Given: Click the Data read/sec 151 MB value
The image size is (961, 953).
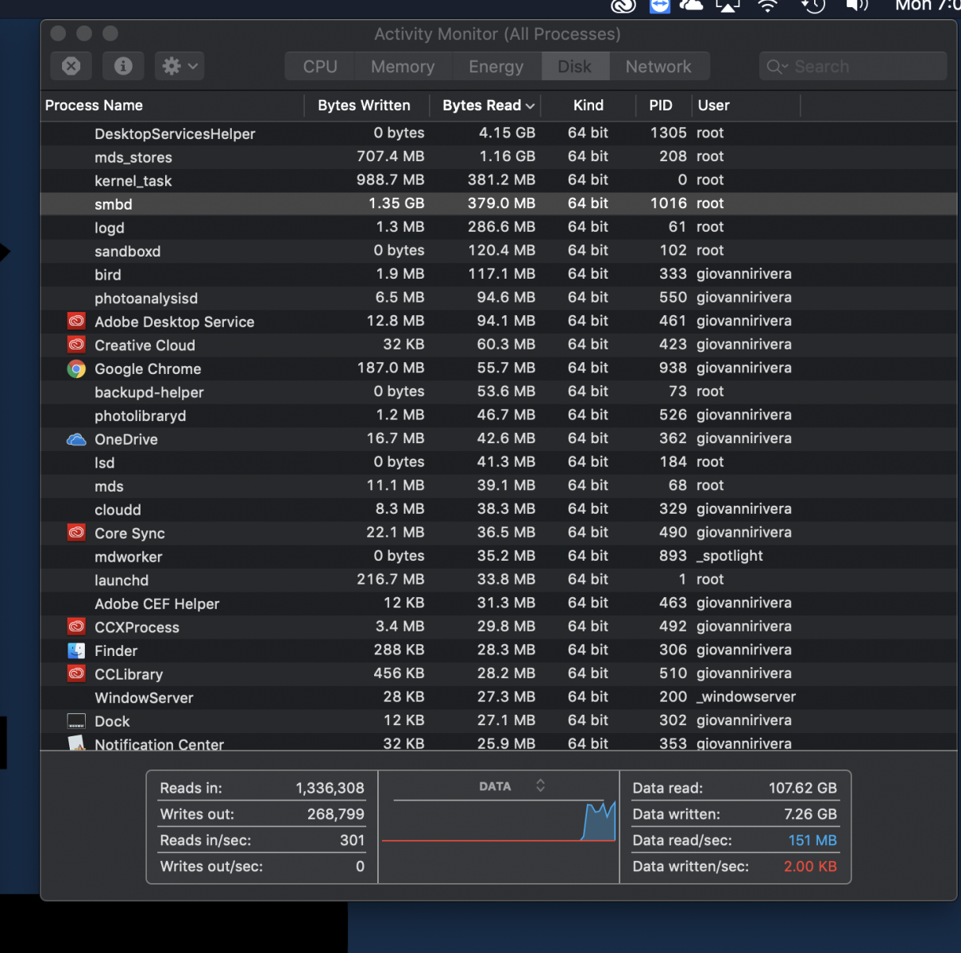Looking at the screenshot, I should coord(812,840).
